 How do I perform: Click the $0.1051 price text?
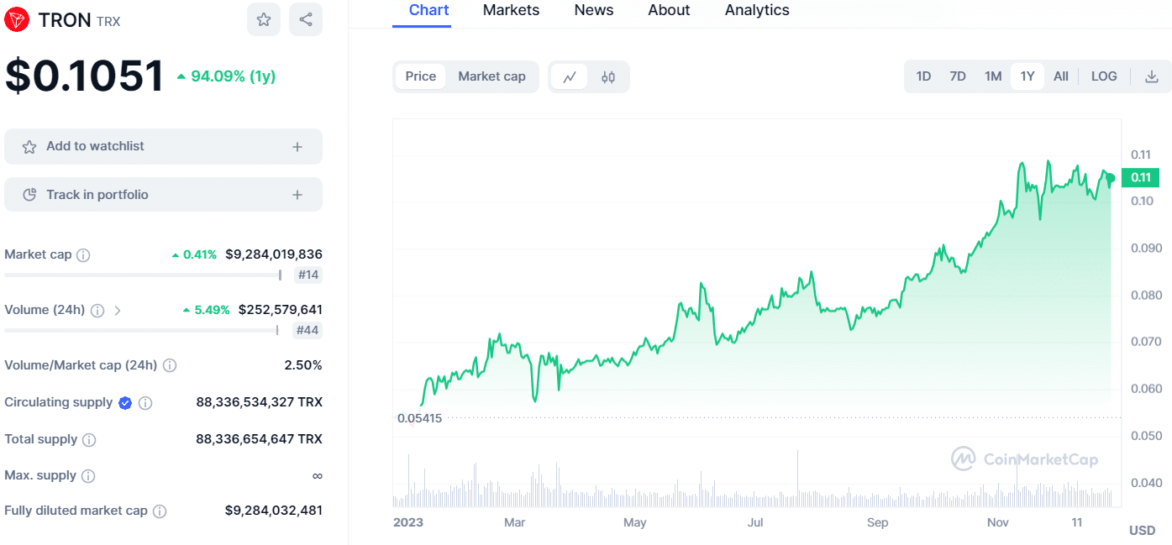84,76
